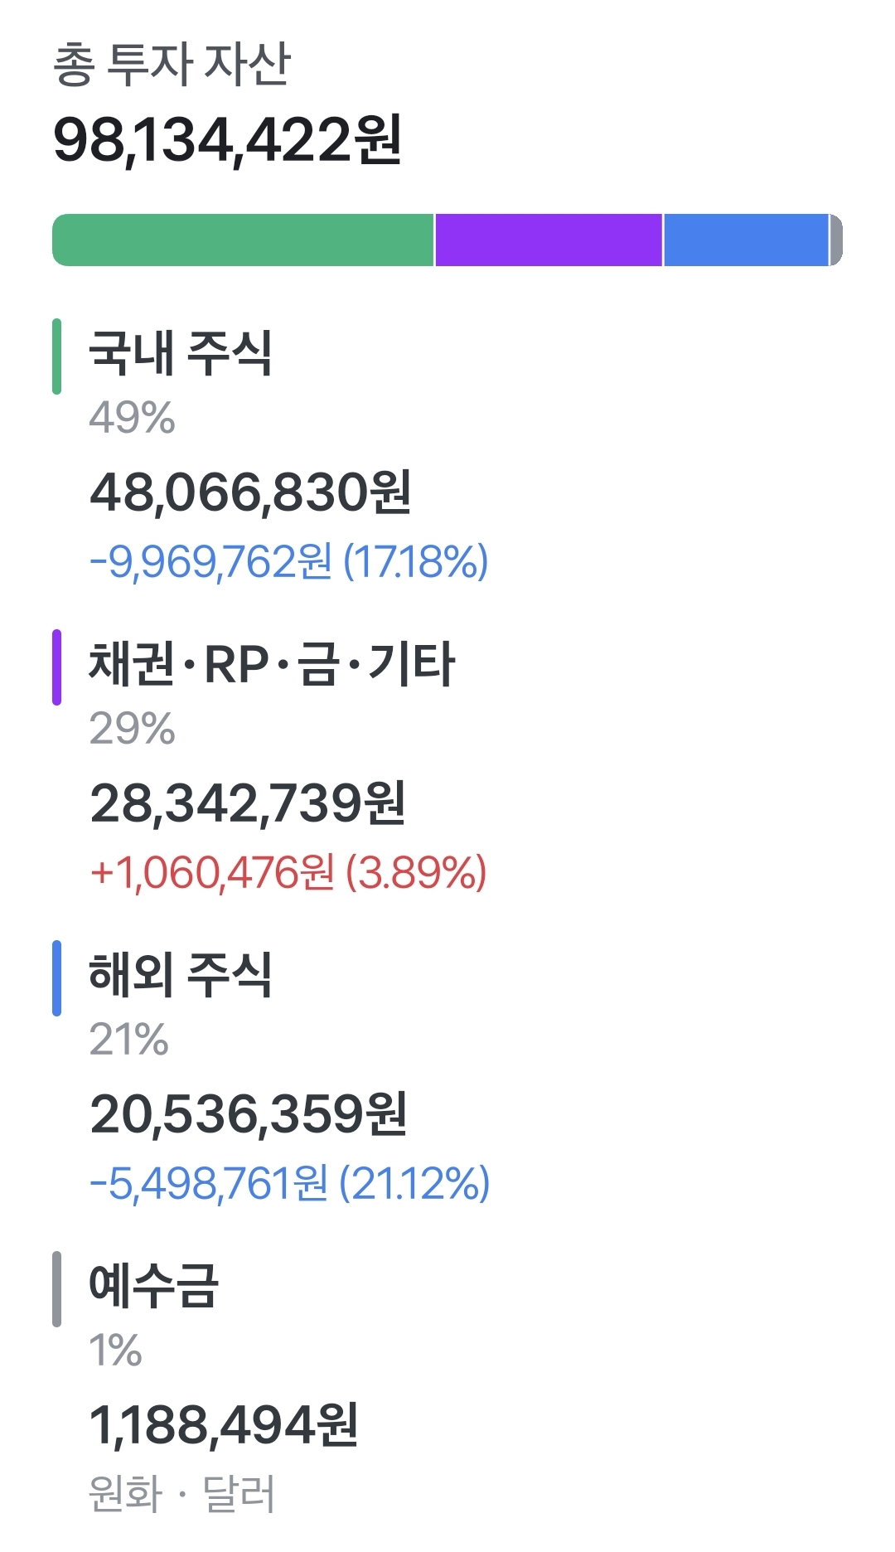
Task: Click the green marker beside 국내 주식
Action: click(56, 356)
